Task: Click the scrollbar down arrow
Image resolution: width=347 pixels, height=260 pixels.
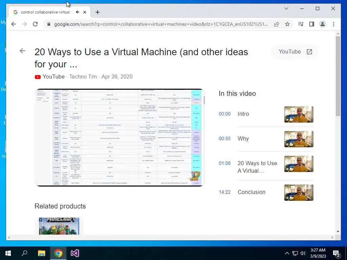Action: tap(338, 232)
